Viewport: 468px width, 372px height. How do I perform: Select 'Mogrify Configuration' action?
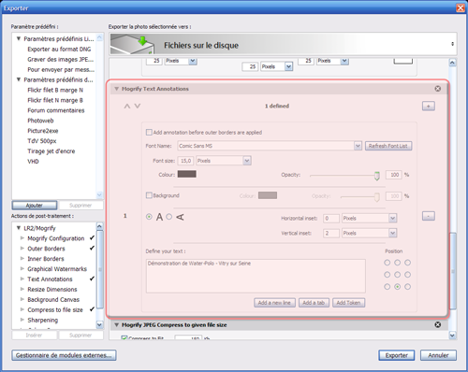pos(56,238)
